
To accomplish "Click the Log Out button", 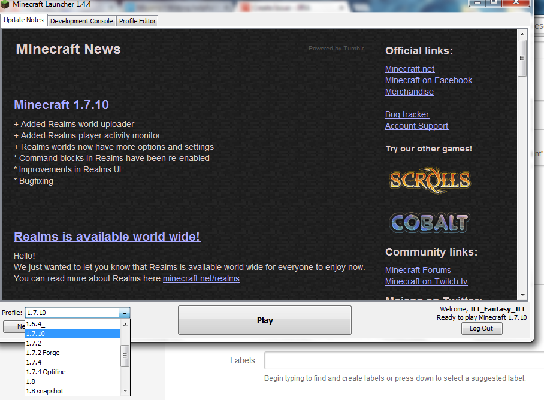I will point(481,328).
